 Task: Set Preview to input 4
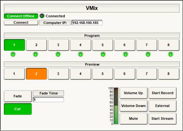[80, 74]
